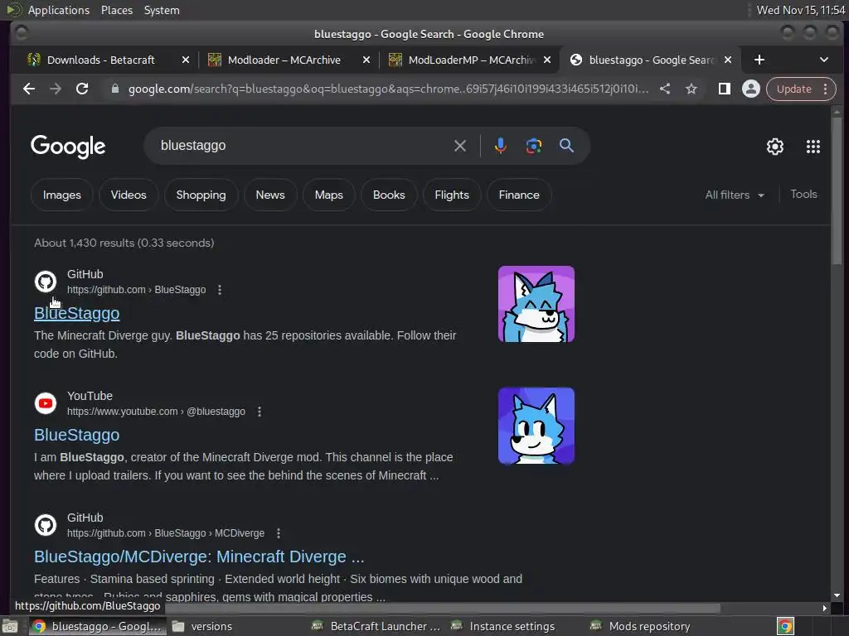Viewport: 849px width, 636px height.
Task: Click the show desktop icon in taskbar
Action: (x=10, y=626)
